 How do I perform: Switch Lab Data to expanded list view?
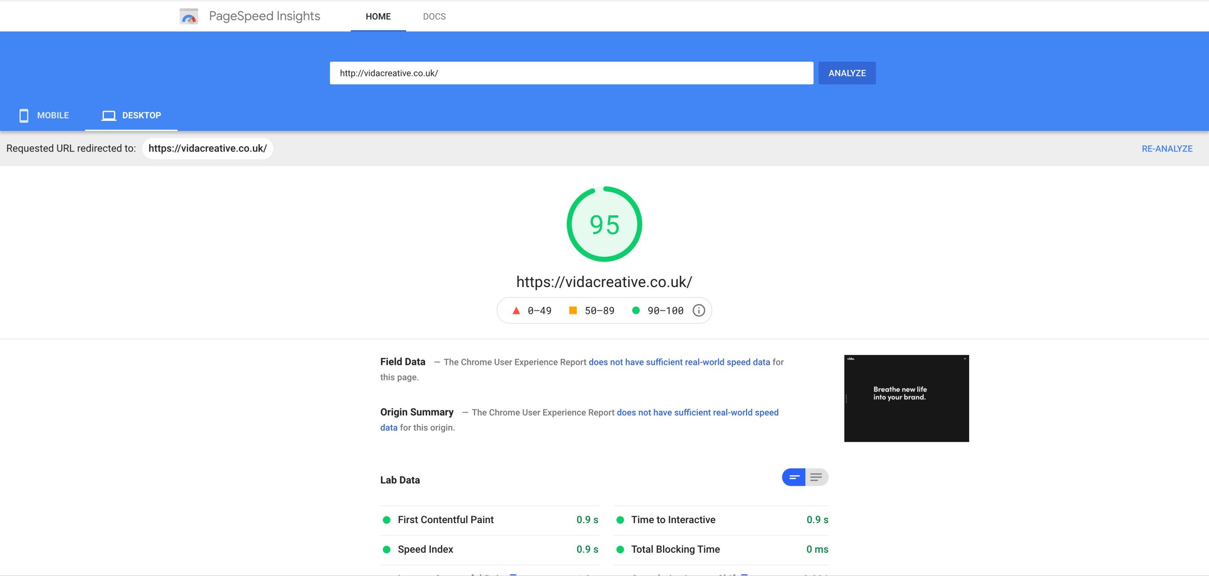(816, 477)
